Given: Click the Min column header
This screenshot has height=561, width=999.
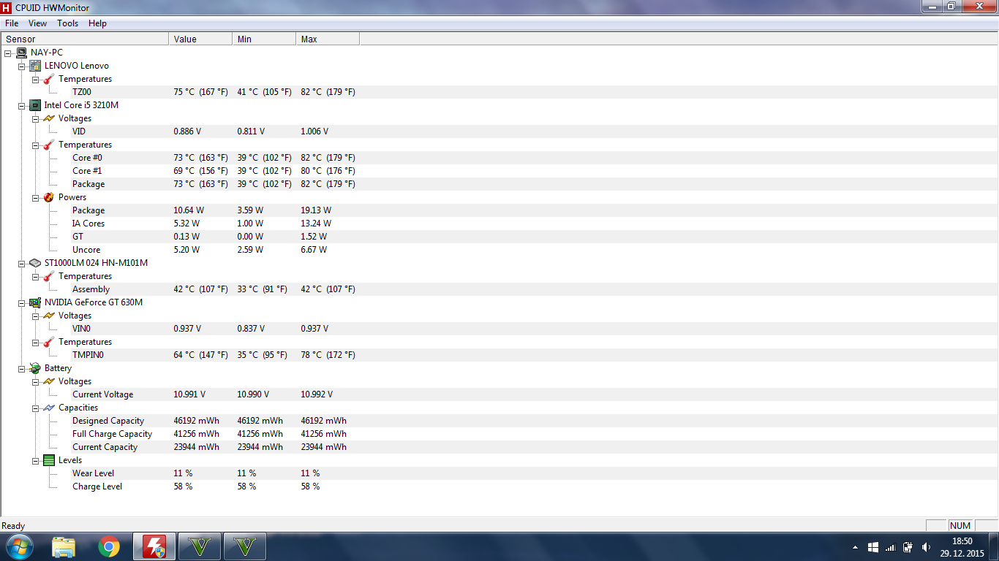Looking at the screenshot, I should tap(264, 39).
